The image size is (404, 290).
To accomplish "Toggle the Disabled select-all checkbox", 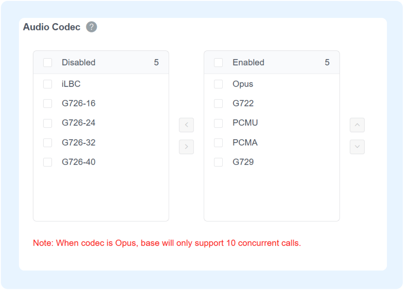I will pyautogui.click(x=47, y=63).
